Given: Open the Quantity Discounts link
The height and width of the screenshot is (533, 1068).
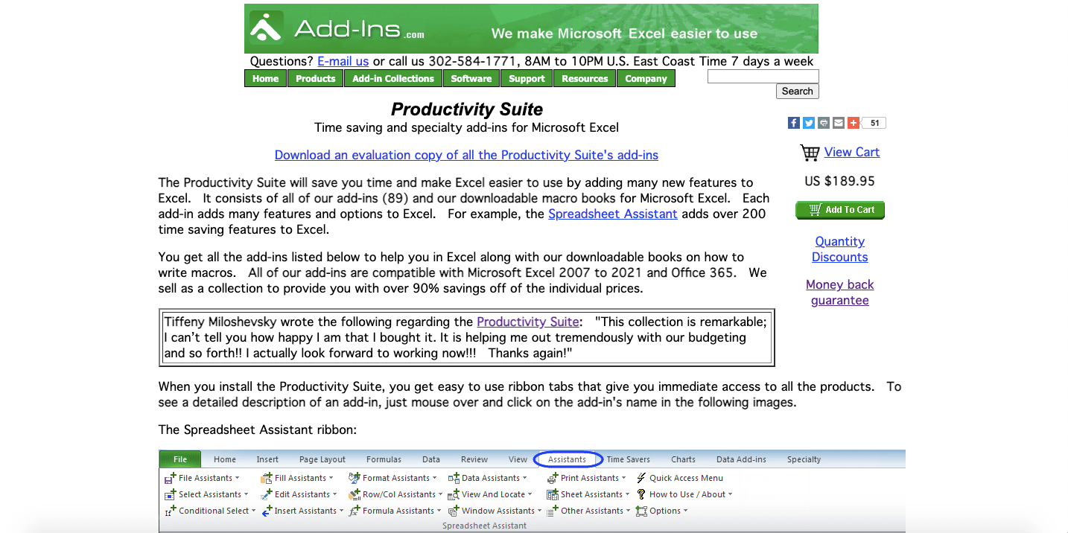Looking at the screenshot, I should pyautogui.click(x=840, y=249).
